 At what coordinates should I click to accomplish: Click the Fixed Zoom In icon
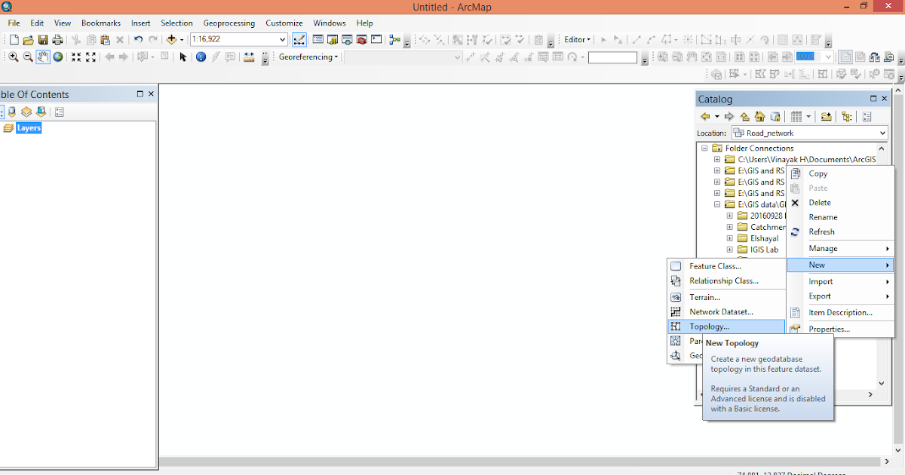[x=76, y=57]
